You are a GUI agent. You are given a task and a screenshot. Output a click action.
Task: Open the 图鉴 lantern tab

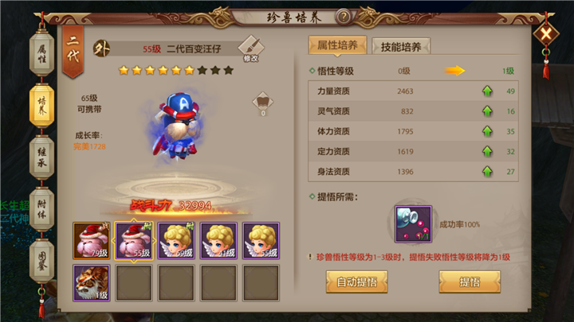(41, 261)
